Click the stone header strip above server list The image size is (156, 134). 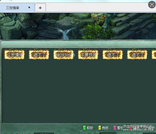[x=79, y=44]
